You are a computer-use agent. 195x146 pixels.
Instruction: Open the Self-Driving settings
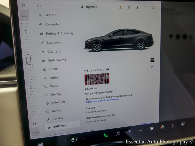(x=54, y=60)
